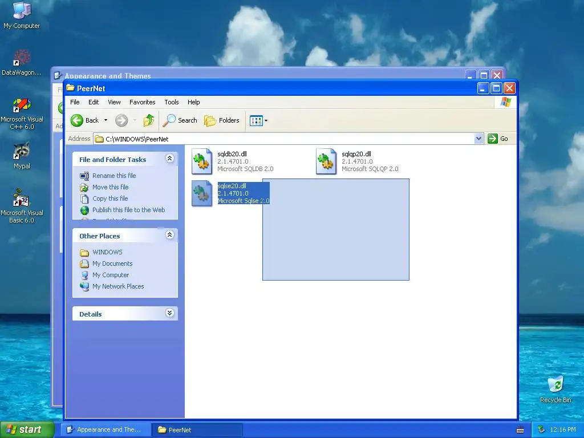The width and height of the screenshot is (584, 438).
Task: Open the View menu
Action: click(114, 102)
